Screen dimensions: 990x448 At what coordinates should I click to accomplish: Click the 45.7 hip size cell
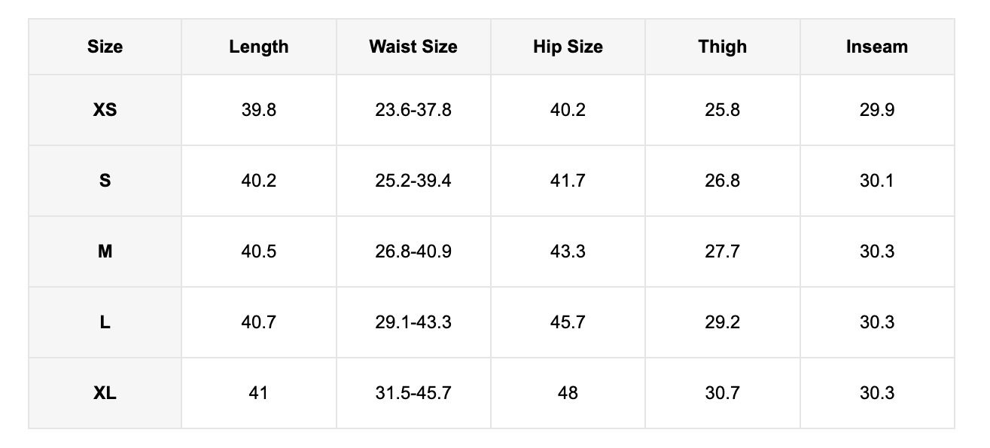(568, 322)
